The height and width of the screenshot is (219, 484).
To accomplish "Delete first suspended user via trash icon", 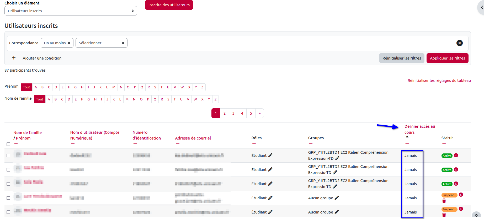I will [x=444, y=201].
